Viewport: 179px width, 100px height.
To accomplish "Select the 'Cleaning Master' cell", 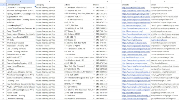I will [21, 60].
